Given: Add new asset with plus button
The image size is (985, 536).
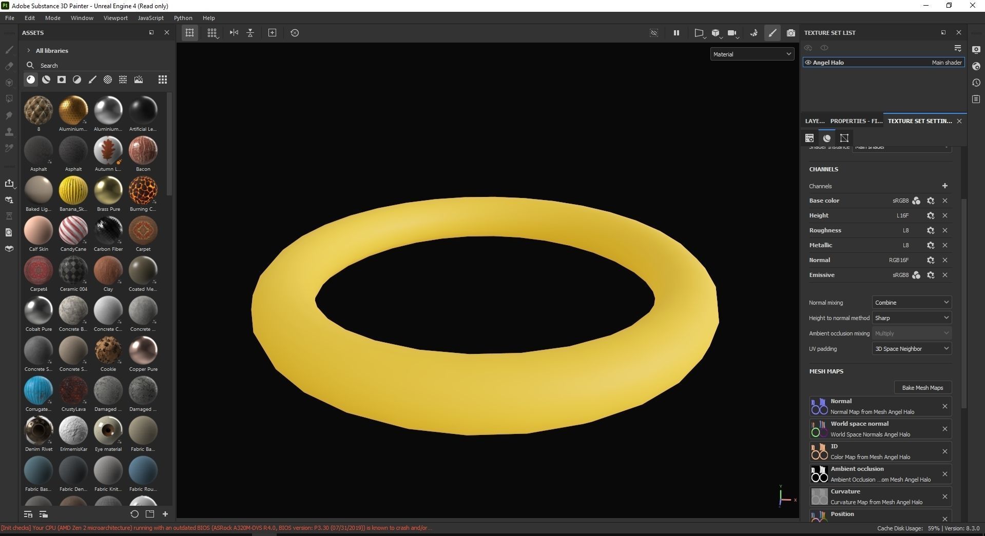Looking at the screenshot, I should click(165, 514).
